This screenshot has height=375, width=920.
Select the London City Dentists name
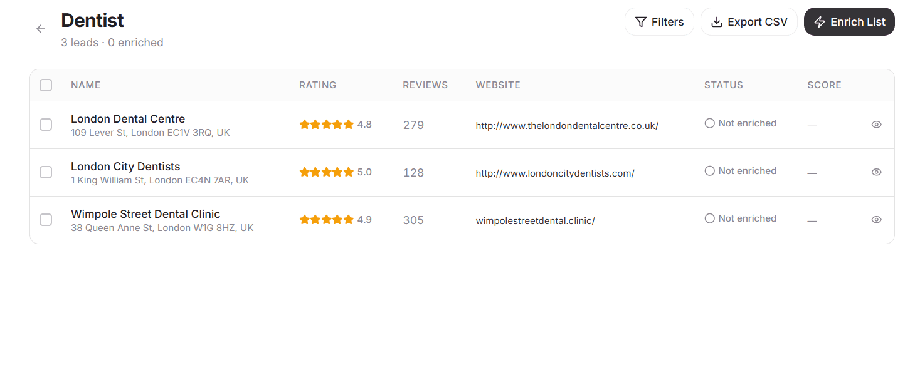coord(125,167)
